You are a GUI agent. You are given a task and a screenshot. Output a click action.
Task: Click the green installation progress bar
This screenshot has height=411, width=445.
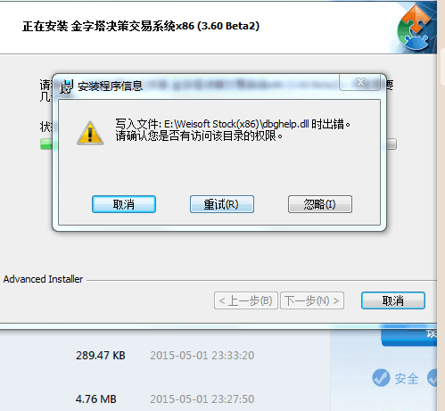pyautogui.click(x=46, y=144)
